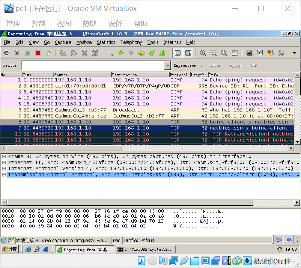Expand the Frame 9 details tree
Image resolution: width=301 pixels, height=268 pixels.
4,157
